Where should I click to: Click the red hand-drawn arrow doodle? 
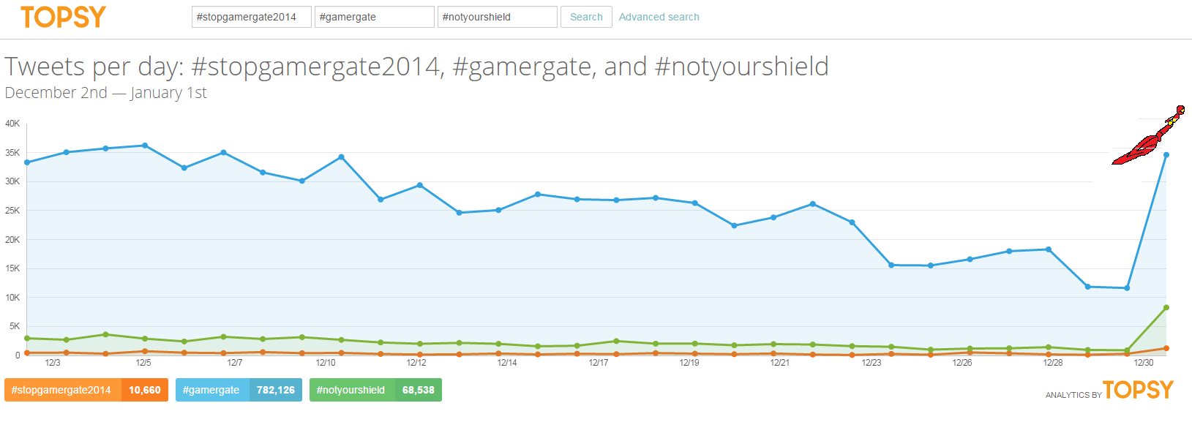[1148, 135]
